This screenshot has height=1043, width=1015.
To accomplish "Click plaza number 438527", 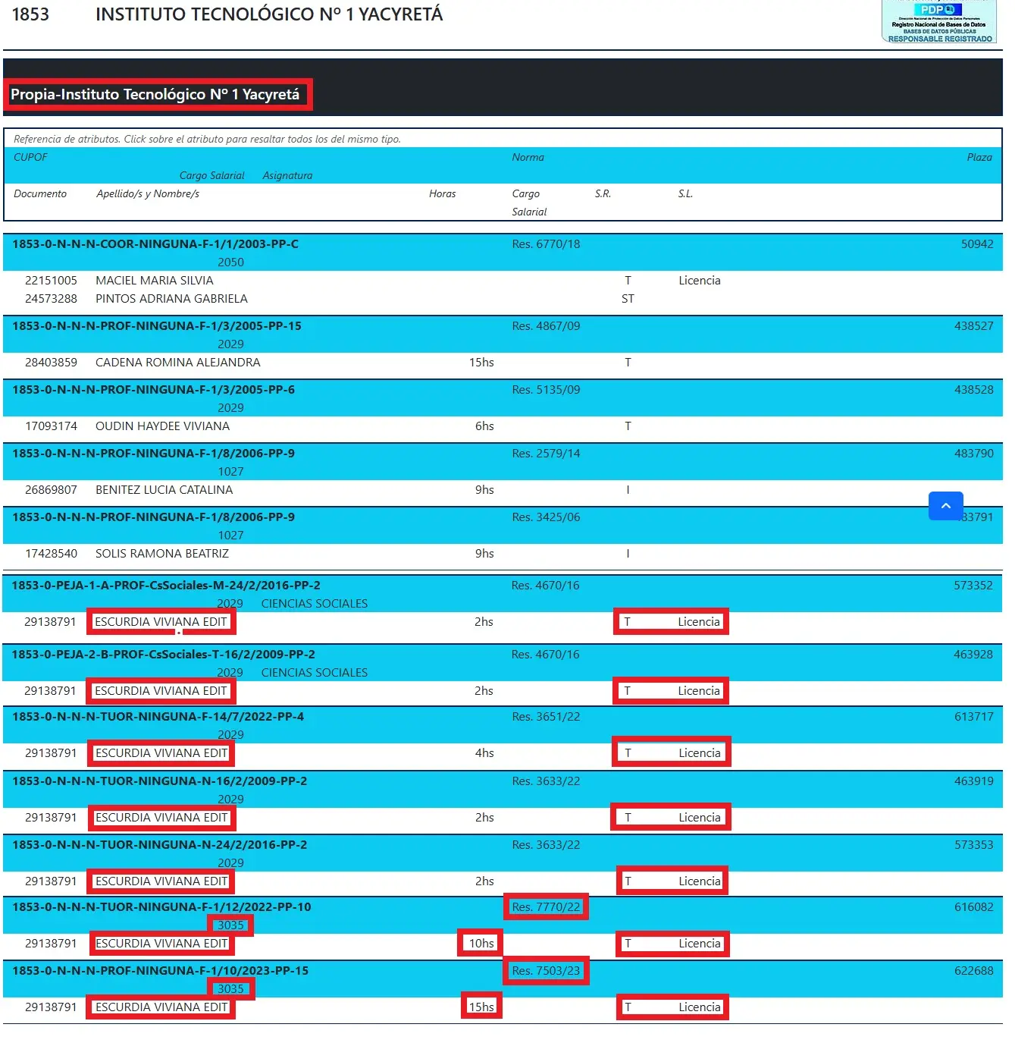I will click(x=973, y=326).
